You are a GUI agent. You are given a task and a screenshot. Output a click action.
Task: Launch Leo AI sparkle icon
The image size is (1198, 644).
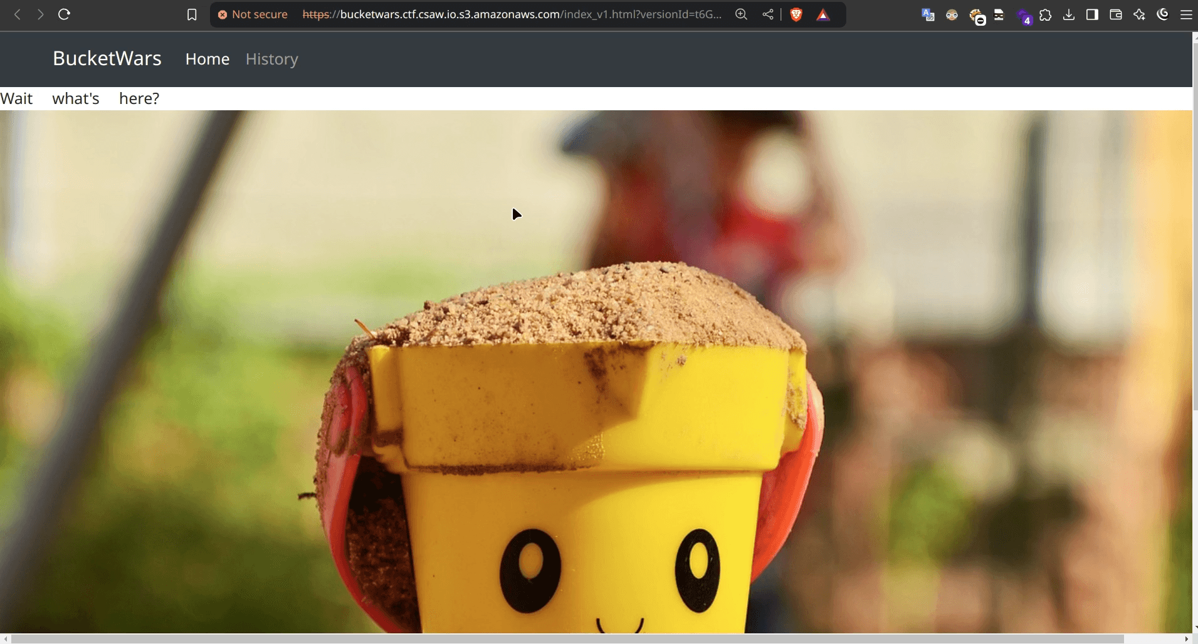tap(1139, 15)
